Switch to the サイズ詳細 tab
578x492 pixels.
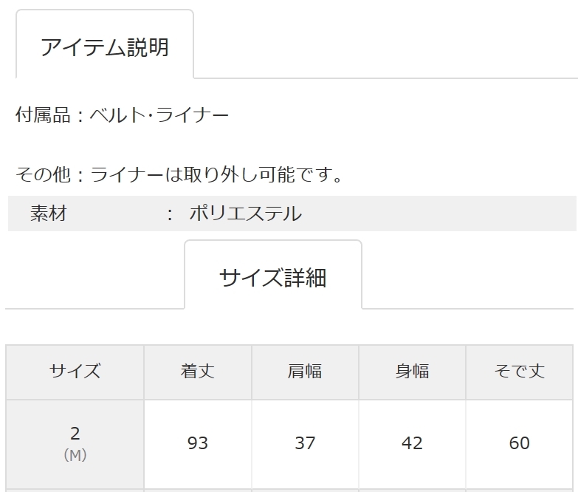[x=272, y=277]
